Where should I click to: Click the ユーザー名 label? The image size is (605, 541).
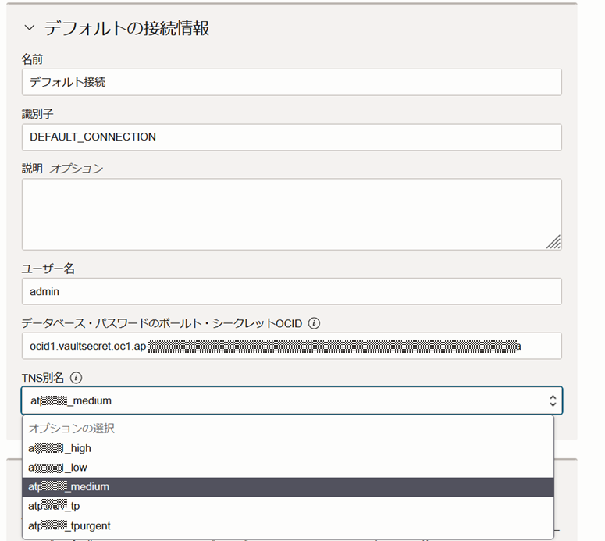click(x=48, y=269)
